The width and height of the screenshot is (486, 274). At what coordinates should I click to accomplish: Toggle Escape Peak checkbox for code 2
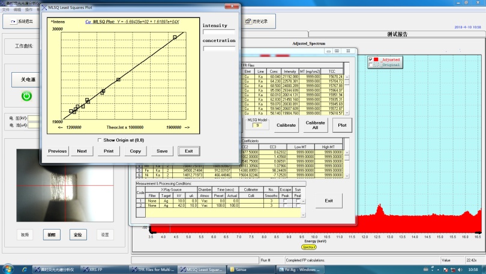[x=285, y=205]
